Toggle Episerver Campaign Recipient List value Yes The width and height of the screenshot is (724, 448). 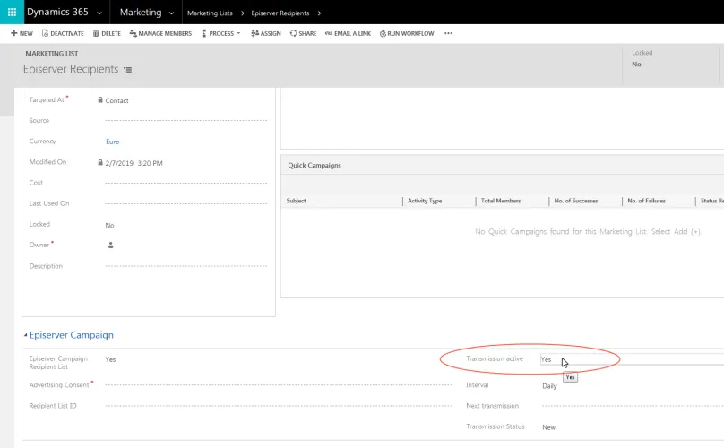[x=110, y=359]
